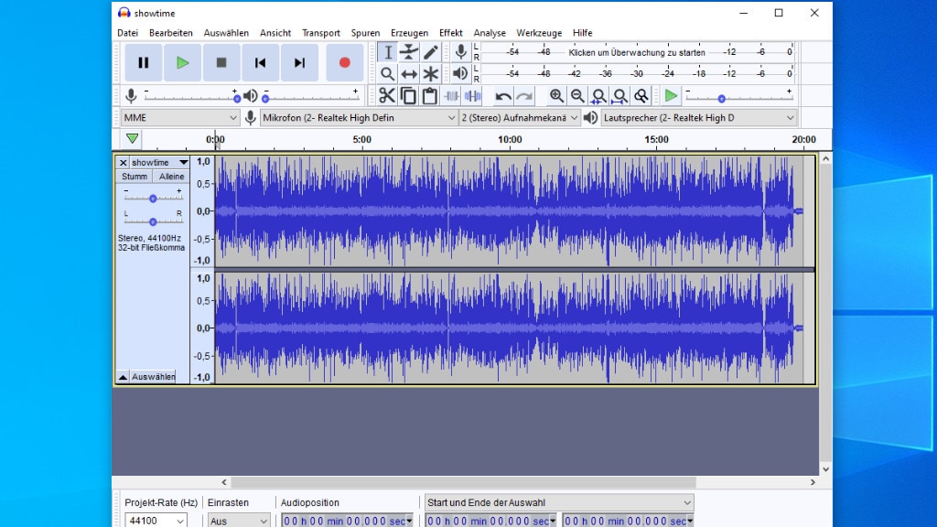Open the Transport menu

[321, 33]
